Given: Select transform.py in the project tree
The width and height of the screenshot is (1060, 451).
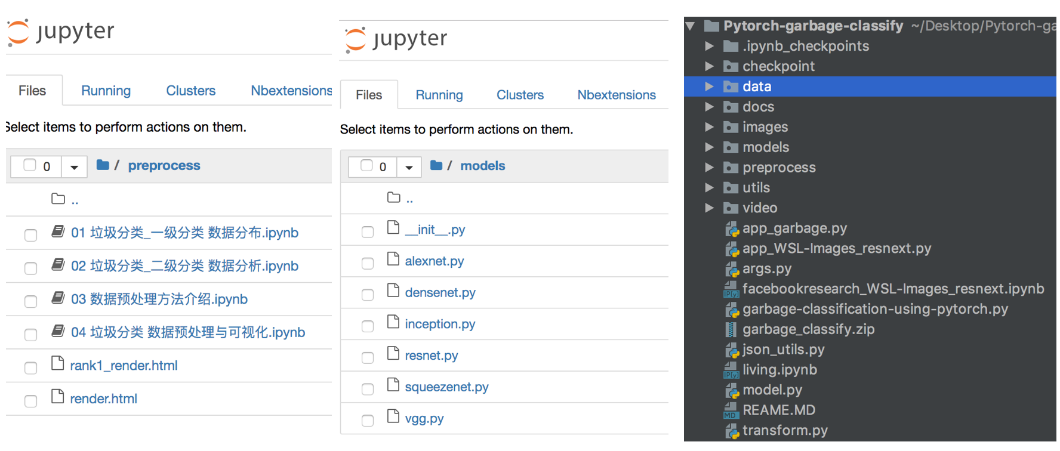Looking at the screenshot, I should [x=784, y=431].
